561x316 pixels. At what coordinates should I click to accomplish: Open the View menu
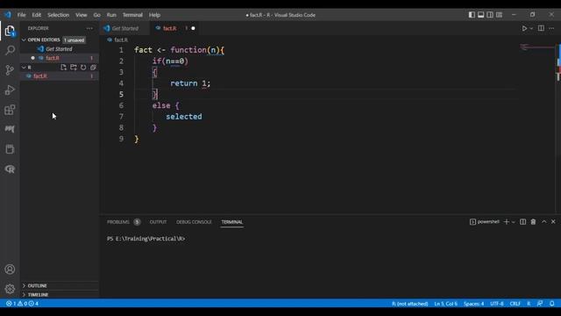pos(82,15)
